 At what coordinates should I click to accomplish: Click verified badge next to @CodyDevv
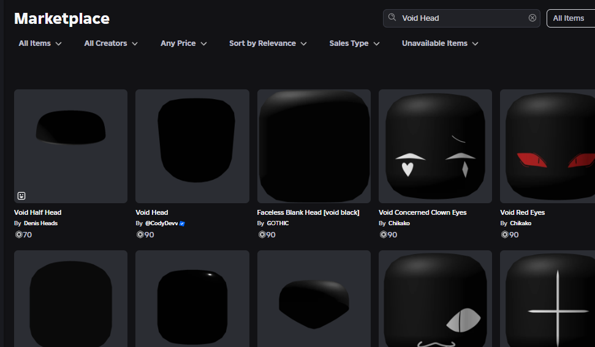click(182, 223)
